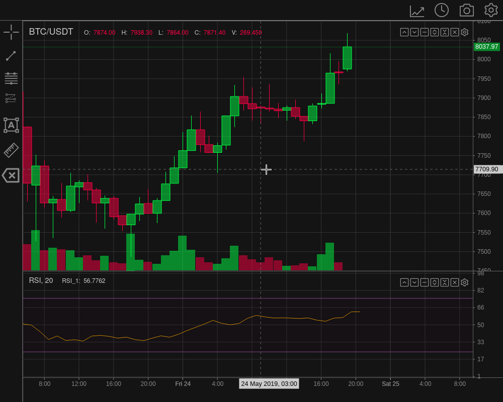Image resolution: width=503 pixels, height=402 pixels.
Task: Click the delete drawings backspace icon
Action: (11, 175)
